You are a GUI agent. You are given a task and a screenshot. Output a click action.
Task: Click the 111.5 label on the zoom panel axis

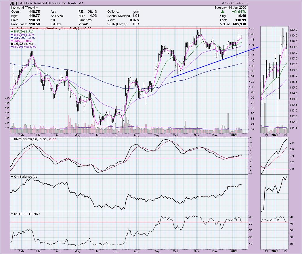[x=293, y=128]
